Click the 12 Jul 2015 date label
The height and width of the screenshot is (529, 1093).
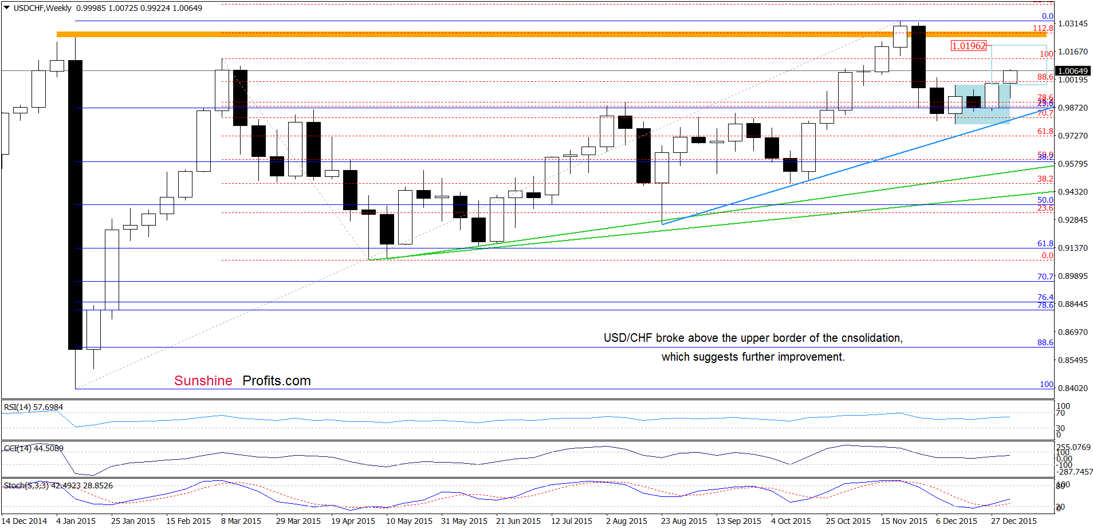(x=572, y=521)
